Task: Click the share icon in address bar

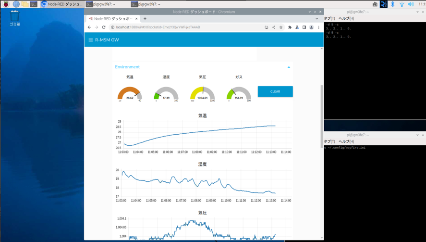Action: (x=274, y=27)
